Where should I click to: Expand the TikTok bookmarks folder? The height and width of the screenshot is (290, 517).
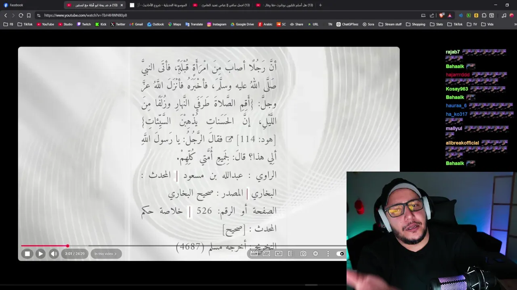[x=455, y=24]
